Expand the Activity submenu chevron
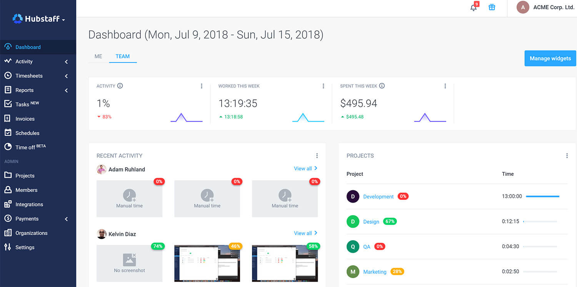 point(66,62)
